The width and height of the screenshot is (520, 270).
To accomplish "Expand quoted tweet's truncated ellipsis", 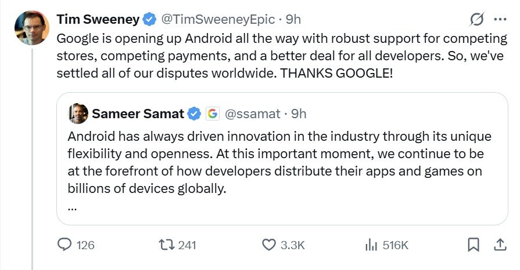I will (72, 206).
